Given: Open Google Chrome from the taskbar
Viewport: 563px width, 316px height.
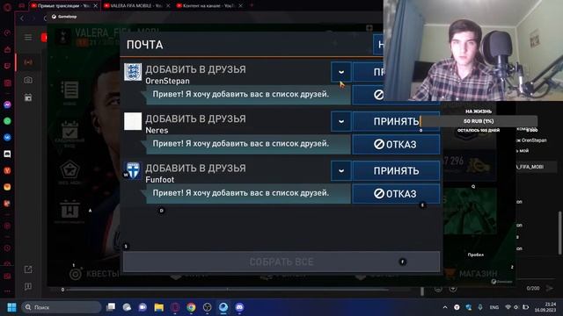Looking at the screenshot, I should pos(191,307).
